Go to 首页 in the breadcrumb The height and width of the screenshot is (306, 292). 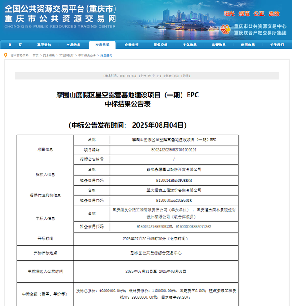tap(36, 56)
